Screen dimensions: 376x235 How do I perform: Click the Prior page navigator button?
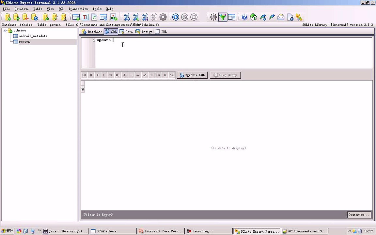(91, 75)
